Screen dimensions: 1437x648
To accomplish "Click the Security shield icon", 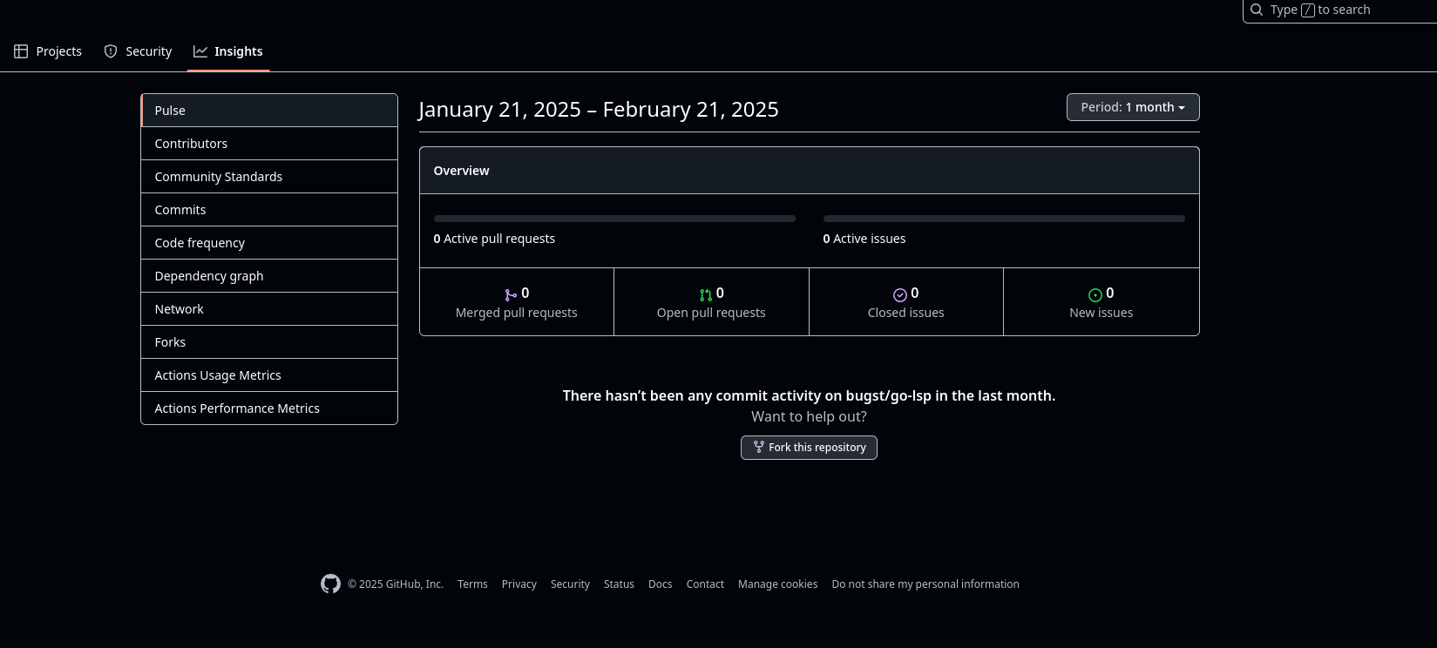I will tap(111, 51).
